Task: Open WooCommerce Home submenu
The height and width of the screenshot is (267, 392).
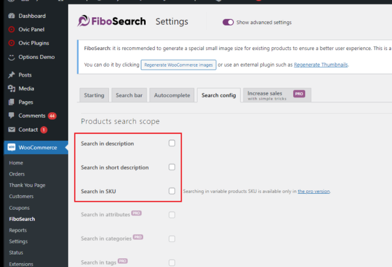Action: tap(16, 163)
